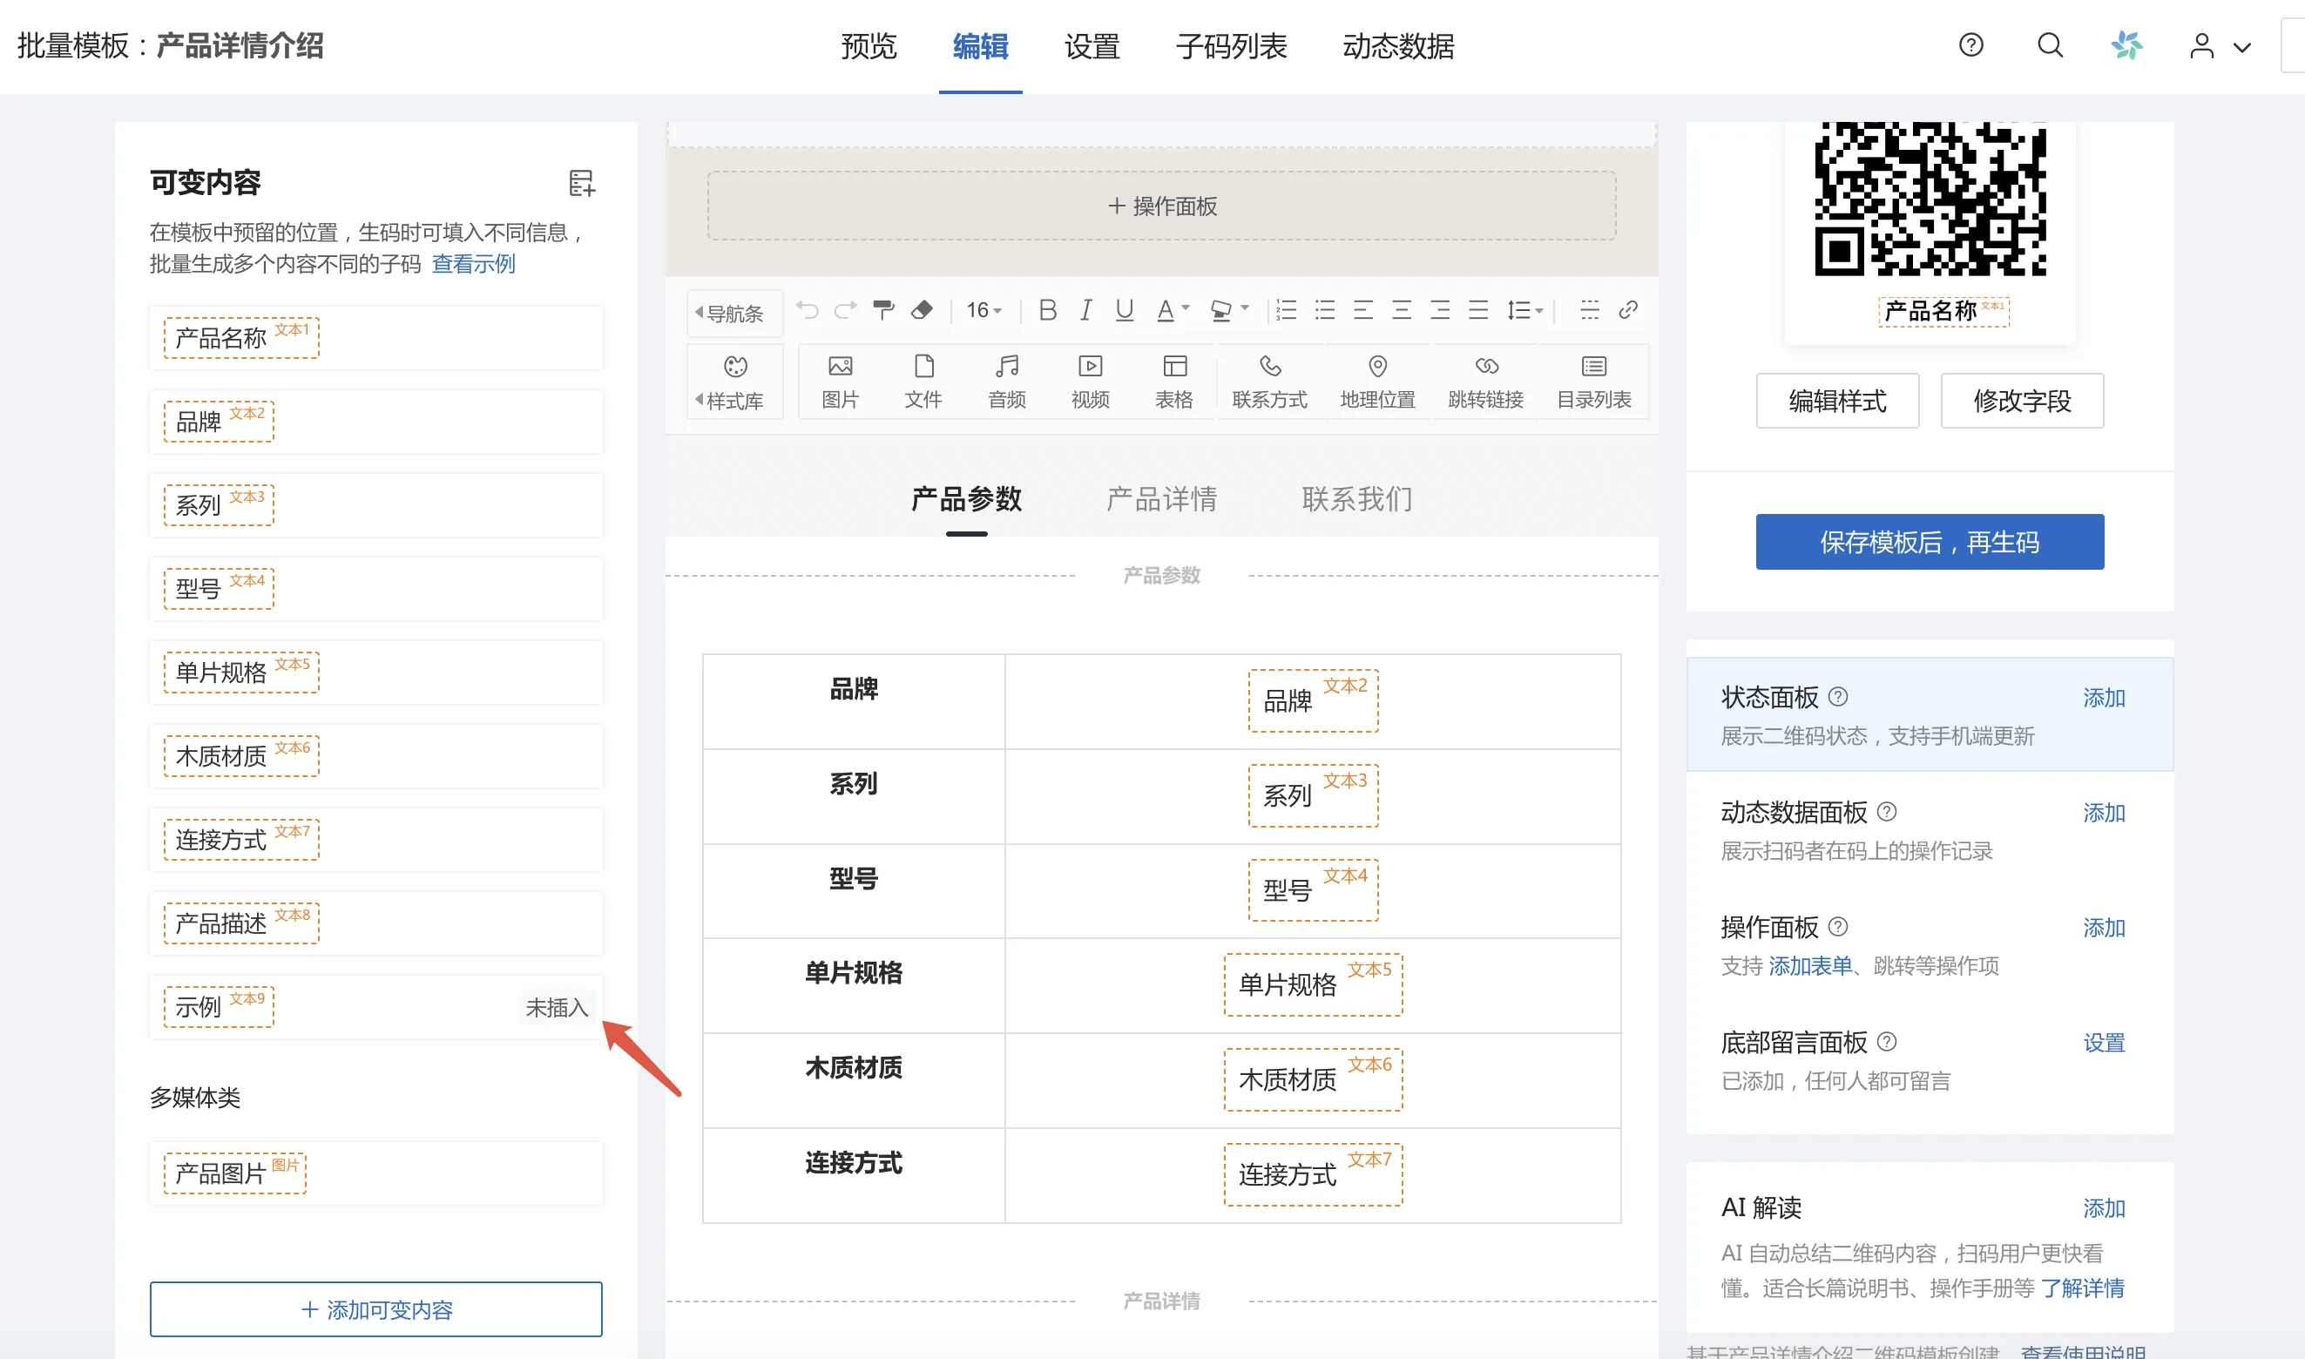Justify text alignment
2305x1359 pixels.
tap(1479, 310)
